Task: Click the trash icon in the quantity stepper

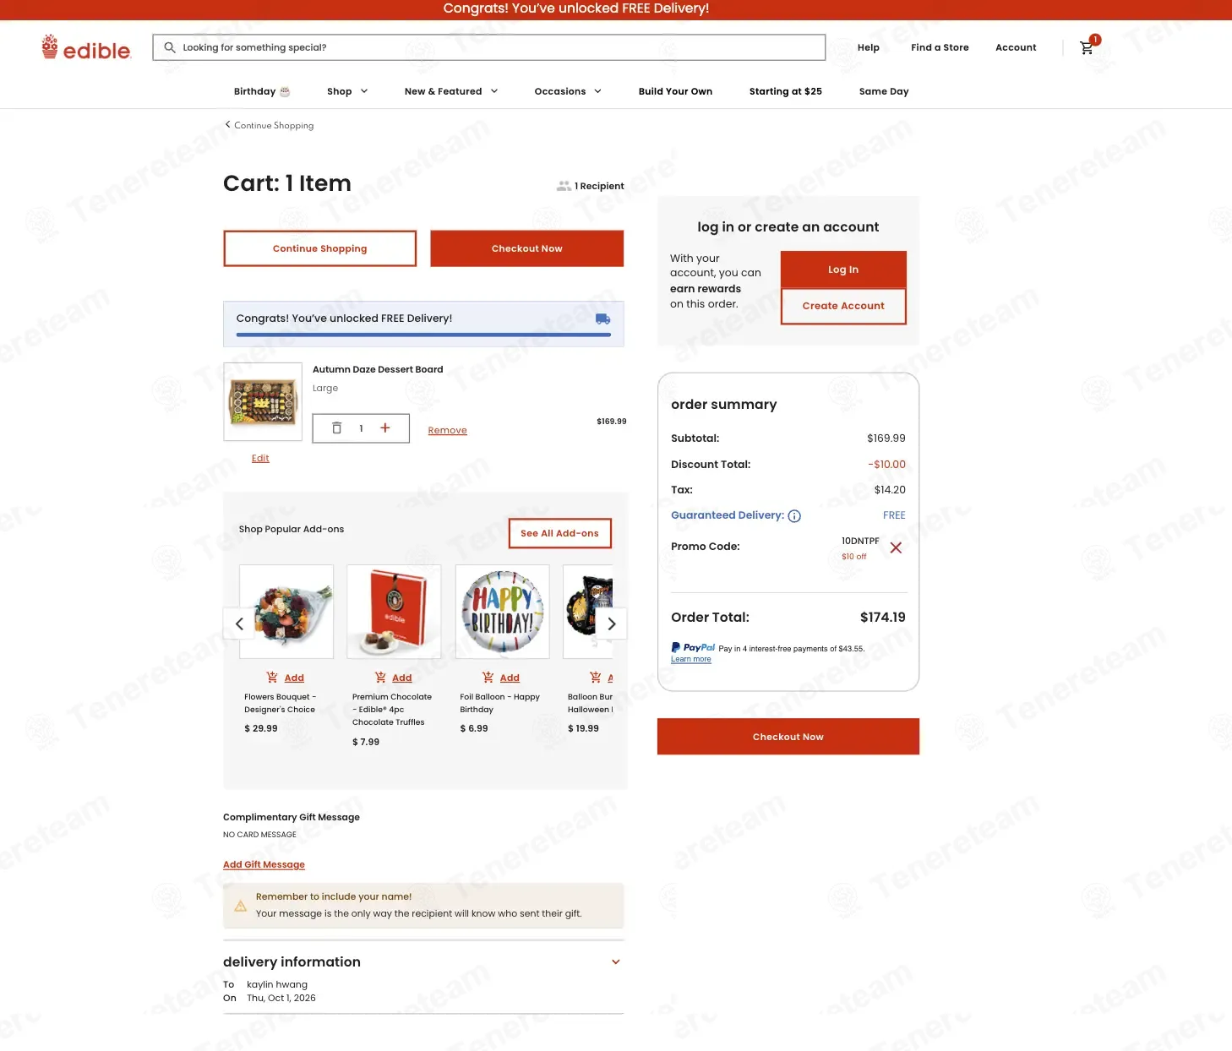Action: pos(336,428)
